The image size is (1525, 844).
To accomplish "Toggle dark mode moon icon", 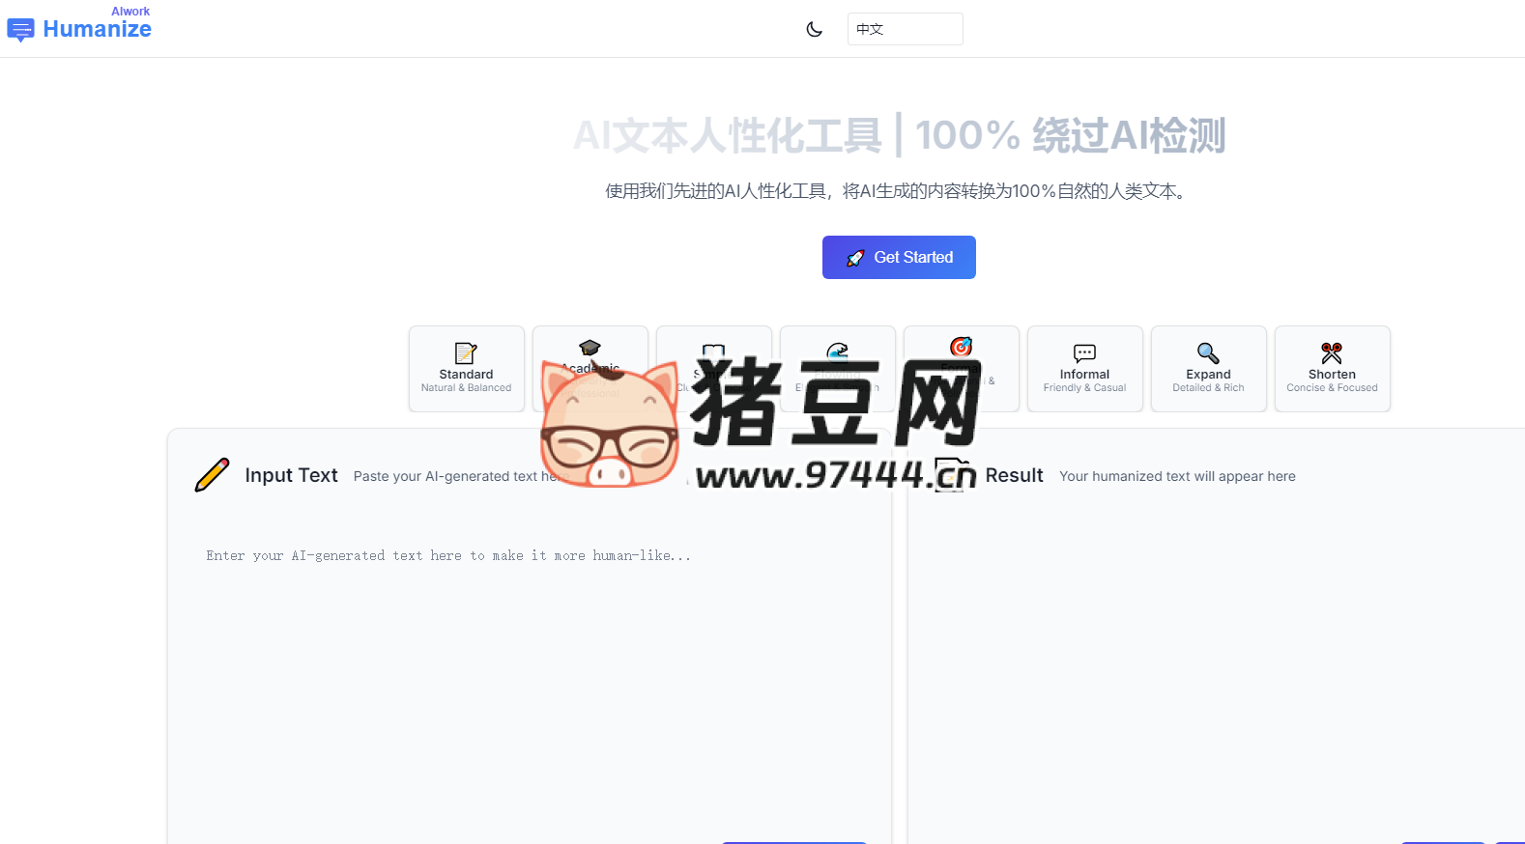I will click(x=815, y=29).
